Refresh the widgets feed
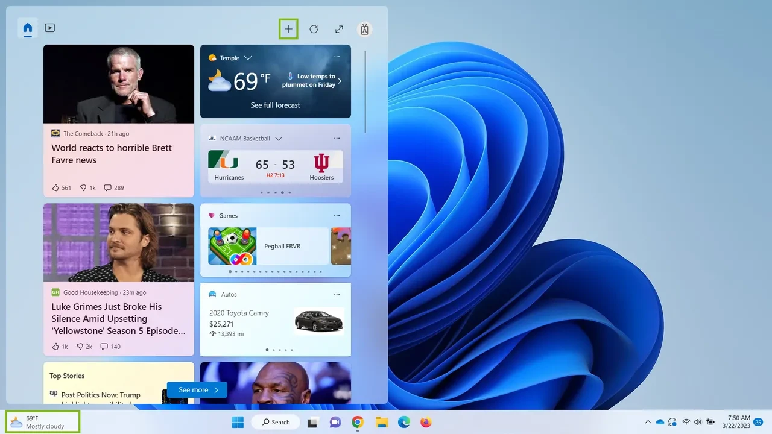The image size is (772, 434). 314,29
